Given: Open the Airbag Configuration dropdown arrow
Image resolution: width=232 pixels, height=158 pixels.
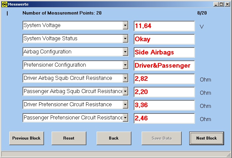Looking at the screenshot, I should (x=125, y=52).
